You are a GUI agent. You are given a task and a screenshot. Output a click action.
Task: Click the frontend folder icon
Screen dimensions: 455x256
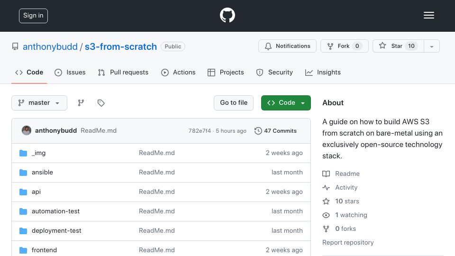[23, 250]
